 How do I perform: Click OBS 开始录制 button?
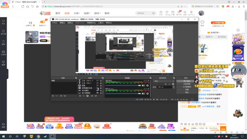[187, 84]
